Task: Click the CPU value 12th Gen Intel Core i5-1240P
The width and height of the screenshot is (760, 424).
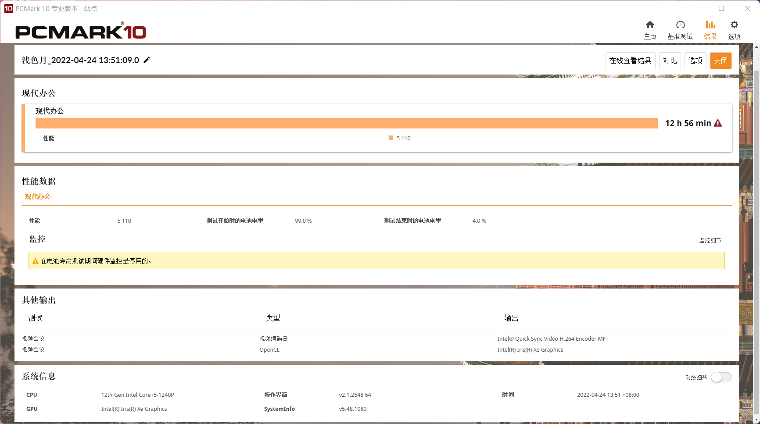Action: click(138, 395)
